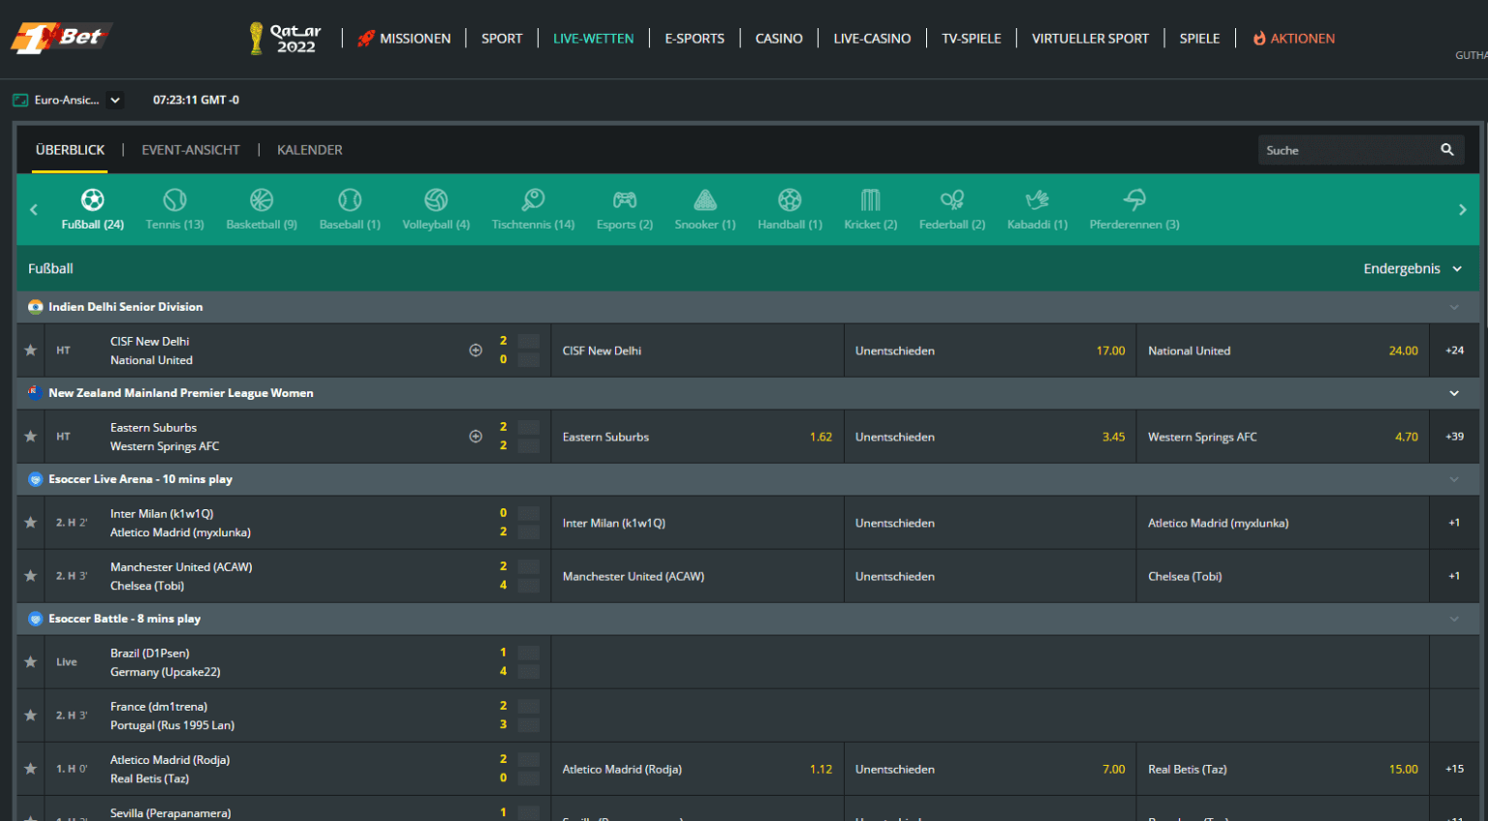Favorite the CISF New Delhi match star

click(31, 350)
